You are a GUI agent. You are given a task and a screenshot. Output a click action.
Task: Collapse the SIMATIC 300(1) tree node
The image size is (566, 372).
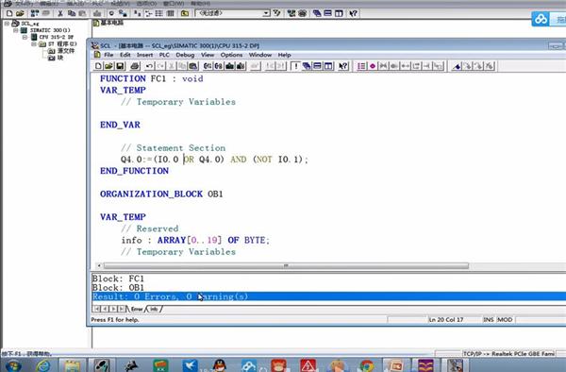pyautogui.click(x=16, y=30)
